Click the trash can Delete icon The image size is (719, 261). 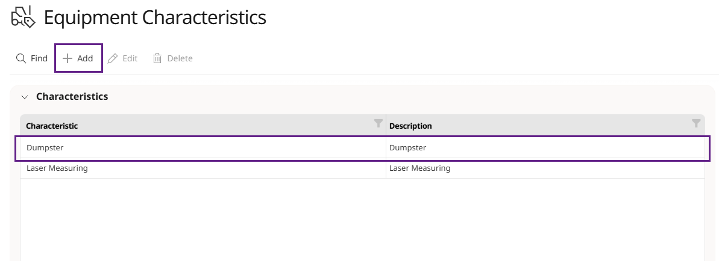tap(157, 58)
